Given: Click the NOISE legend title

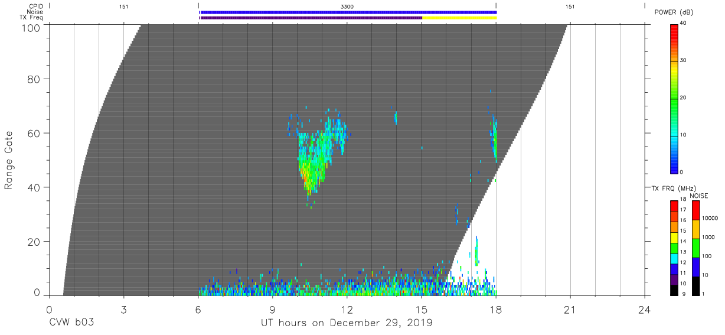Looking at the screenshot, I should pyautogui.click(x=698, y=195).
